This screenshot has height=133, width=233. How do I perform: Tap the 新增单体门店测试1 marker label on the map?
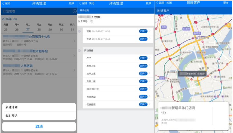coord(192,73)
